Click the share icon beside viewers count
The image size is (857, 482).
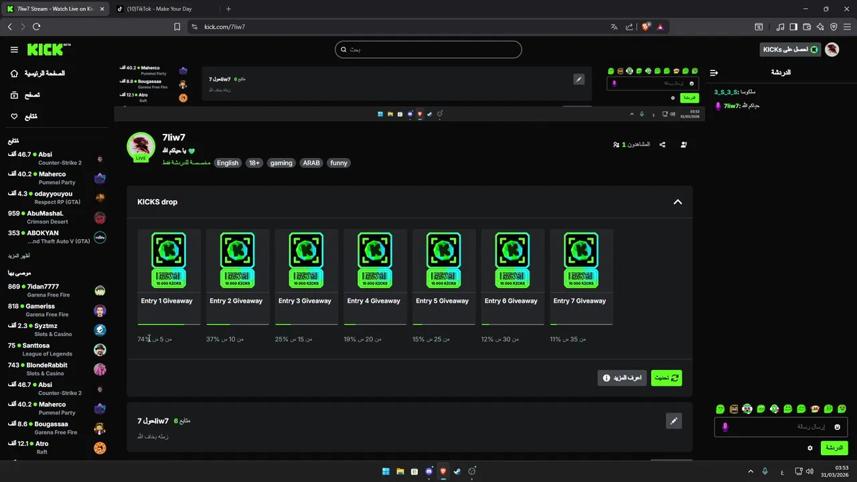click(x=662, y=145)
